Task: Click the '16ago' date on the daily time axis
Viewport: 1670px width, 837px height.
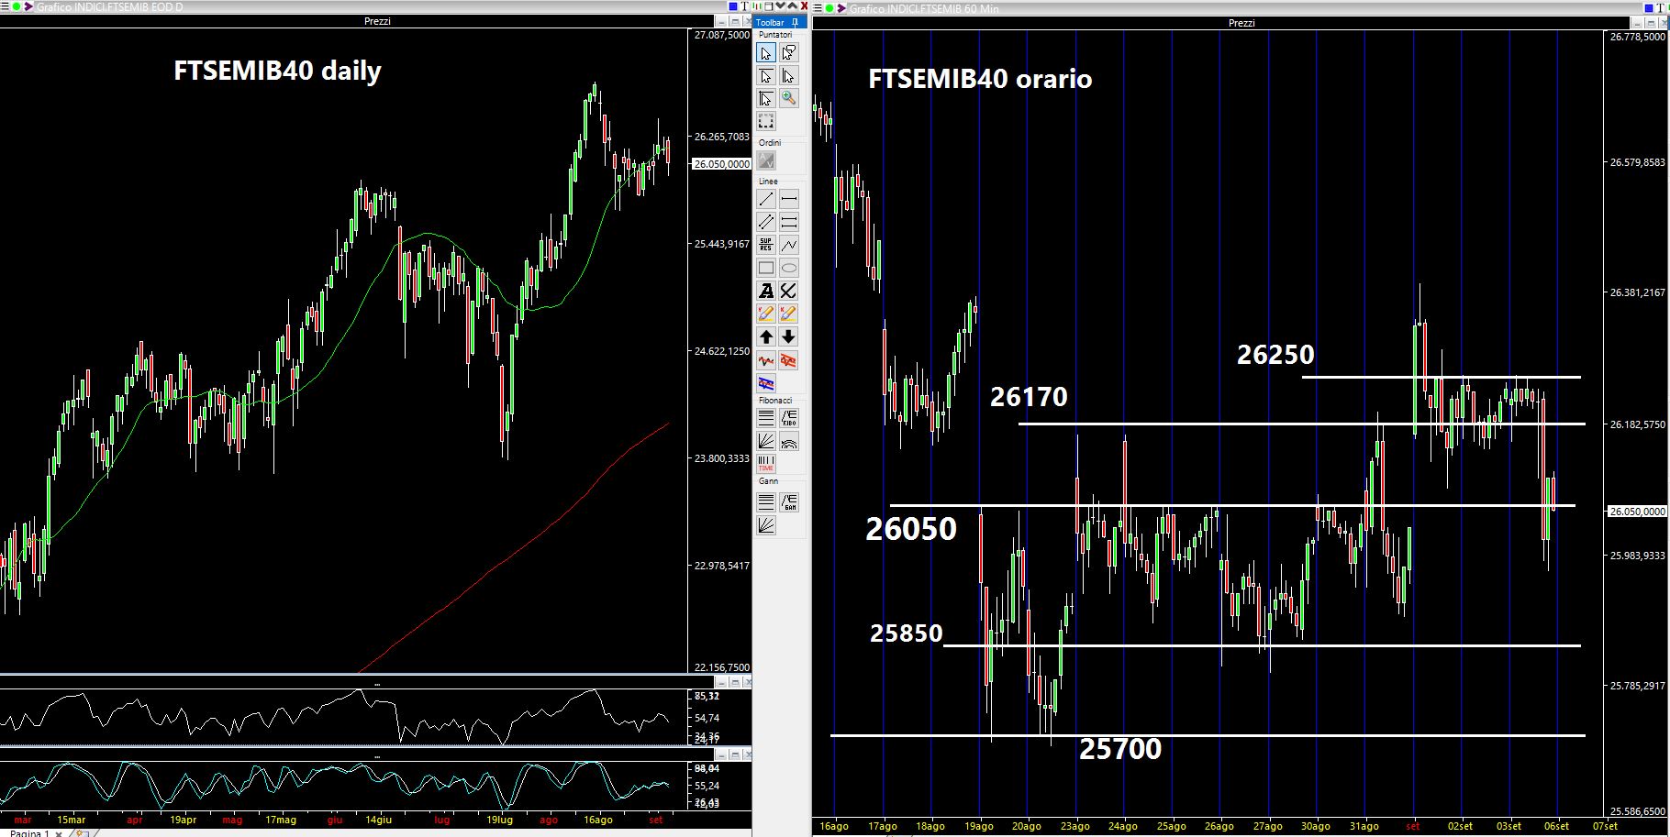Action: pos(598,820)
